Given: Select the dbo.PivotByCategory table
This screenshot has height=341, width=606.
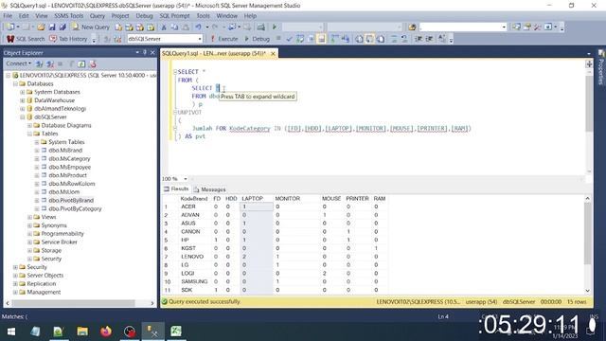Looking at the screenshot, I should pos(75,208).
